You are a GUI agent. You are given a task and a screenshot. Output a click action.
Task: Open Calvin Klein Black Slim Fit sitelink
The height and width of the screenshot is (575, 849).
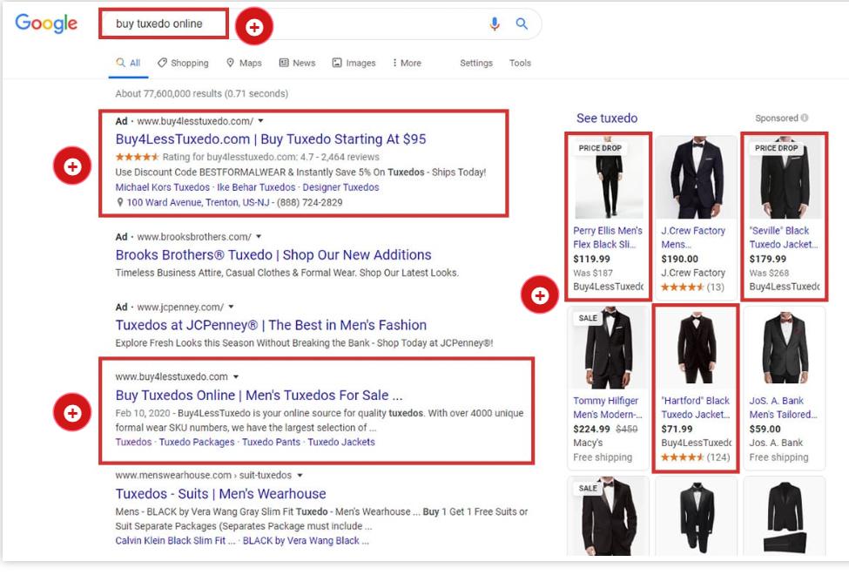[175, 541]
